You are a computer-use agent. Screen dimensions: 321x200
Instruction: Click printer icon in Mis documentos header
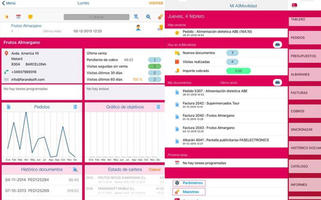[277, 82]
